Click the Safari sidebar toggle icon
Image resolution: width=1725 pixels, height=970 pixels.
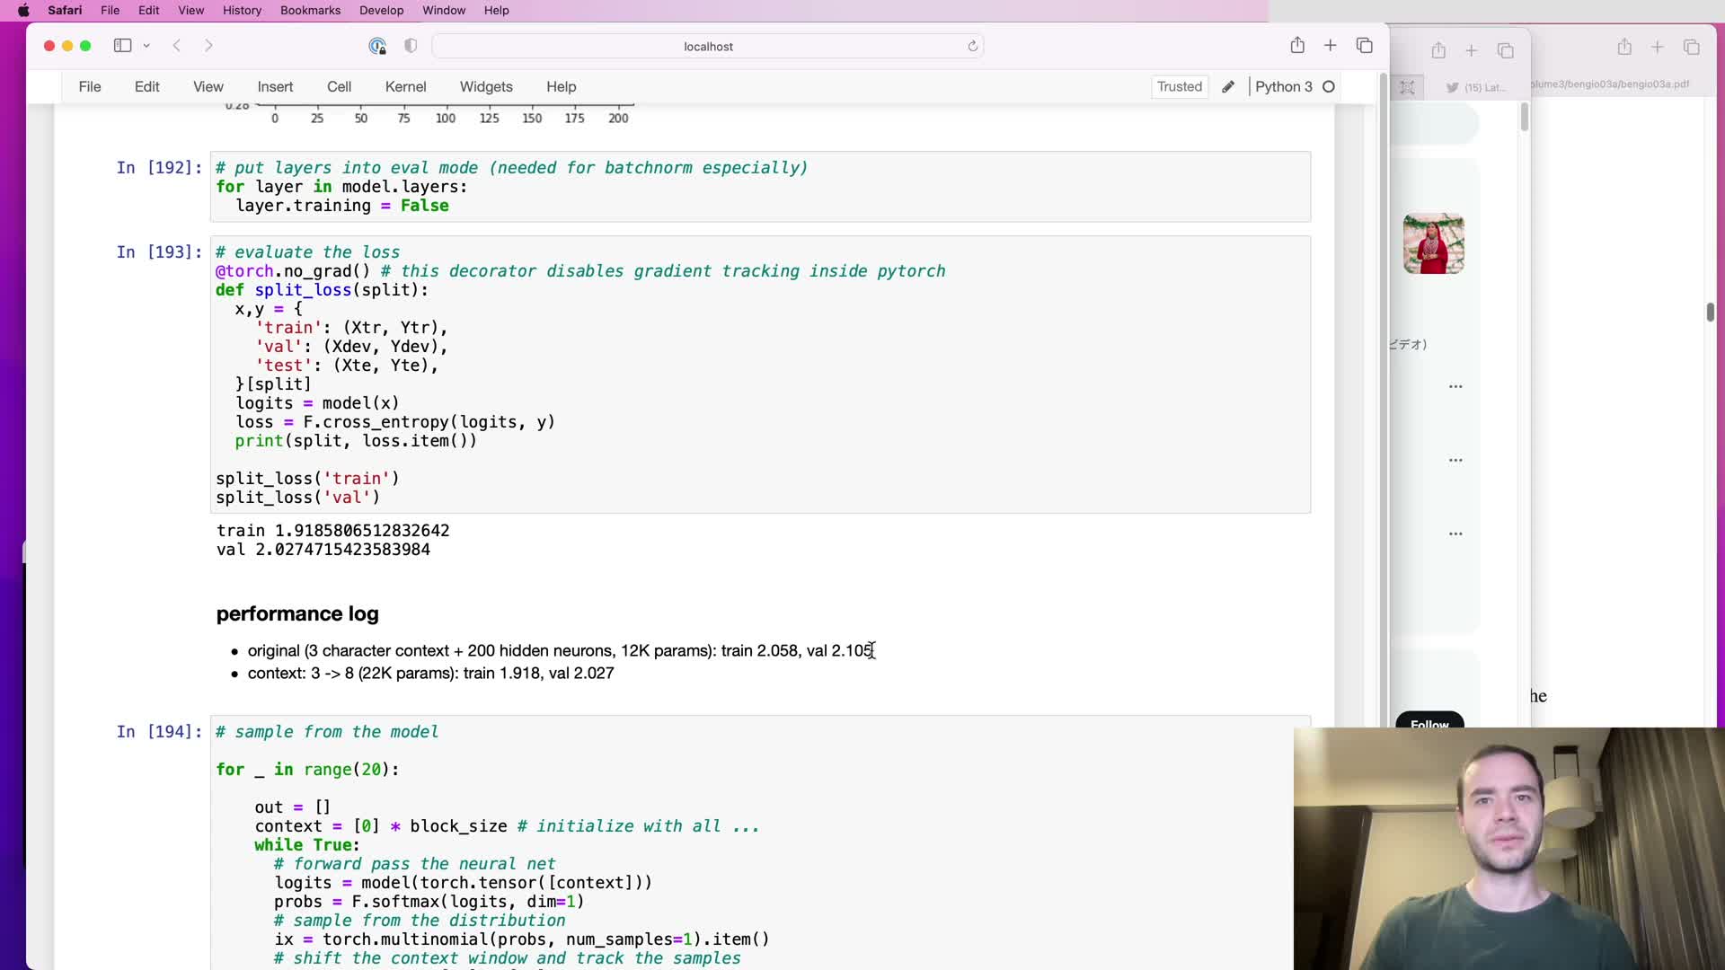[x=122, y=46]
